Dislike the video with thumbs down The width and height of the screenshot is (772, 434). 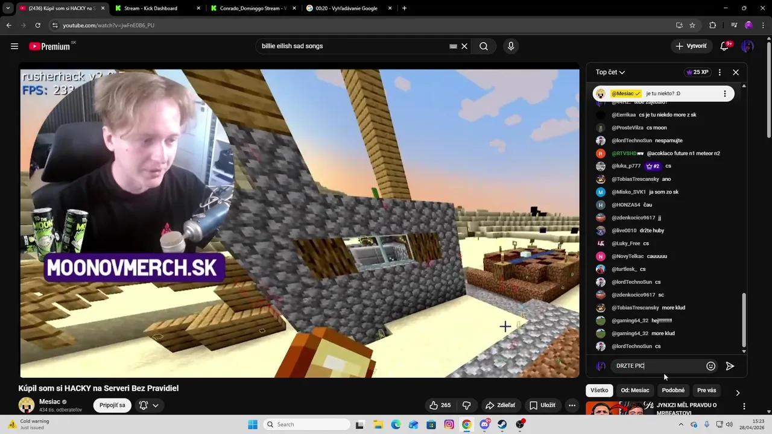(466, 405)
